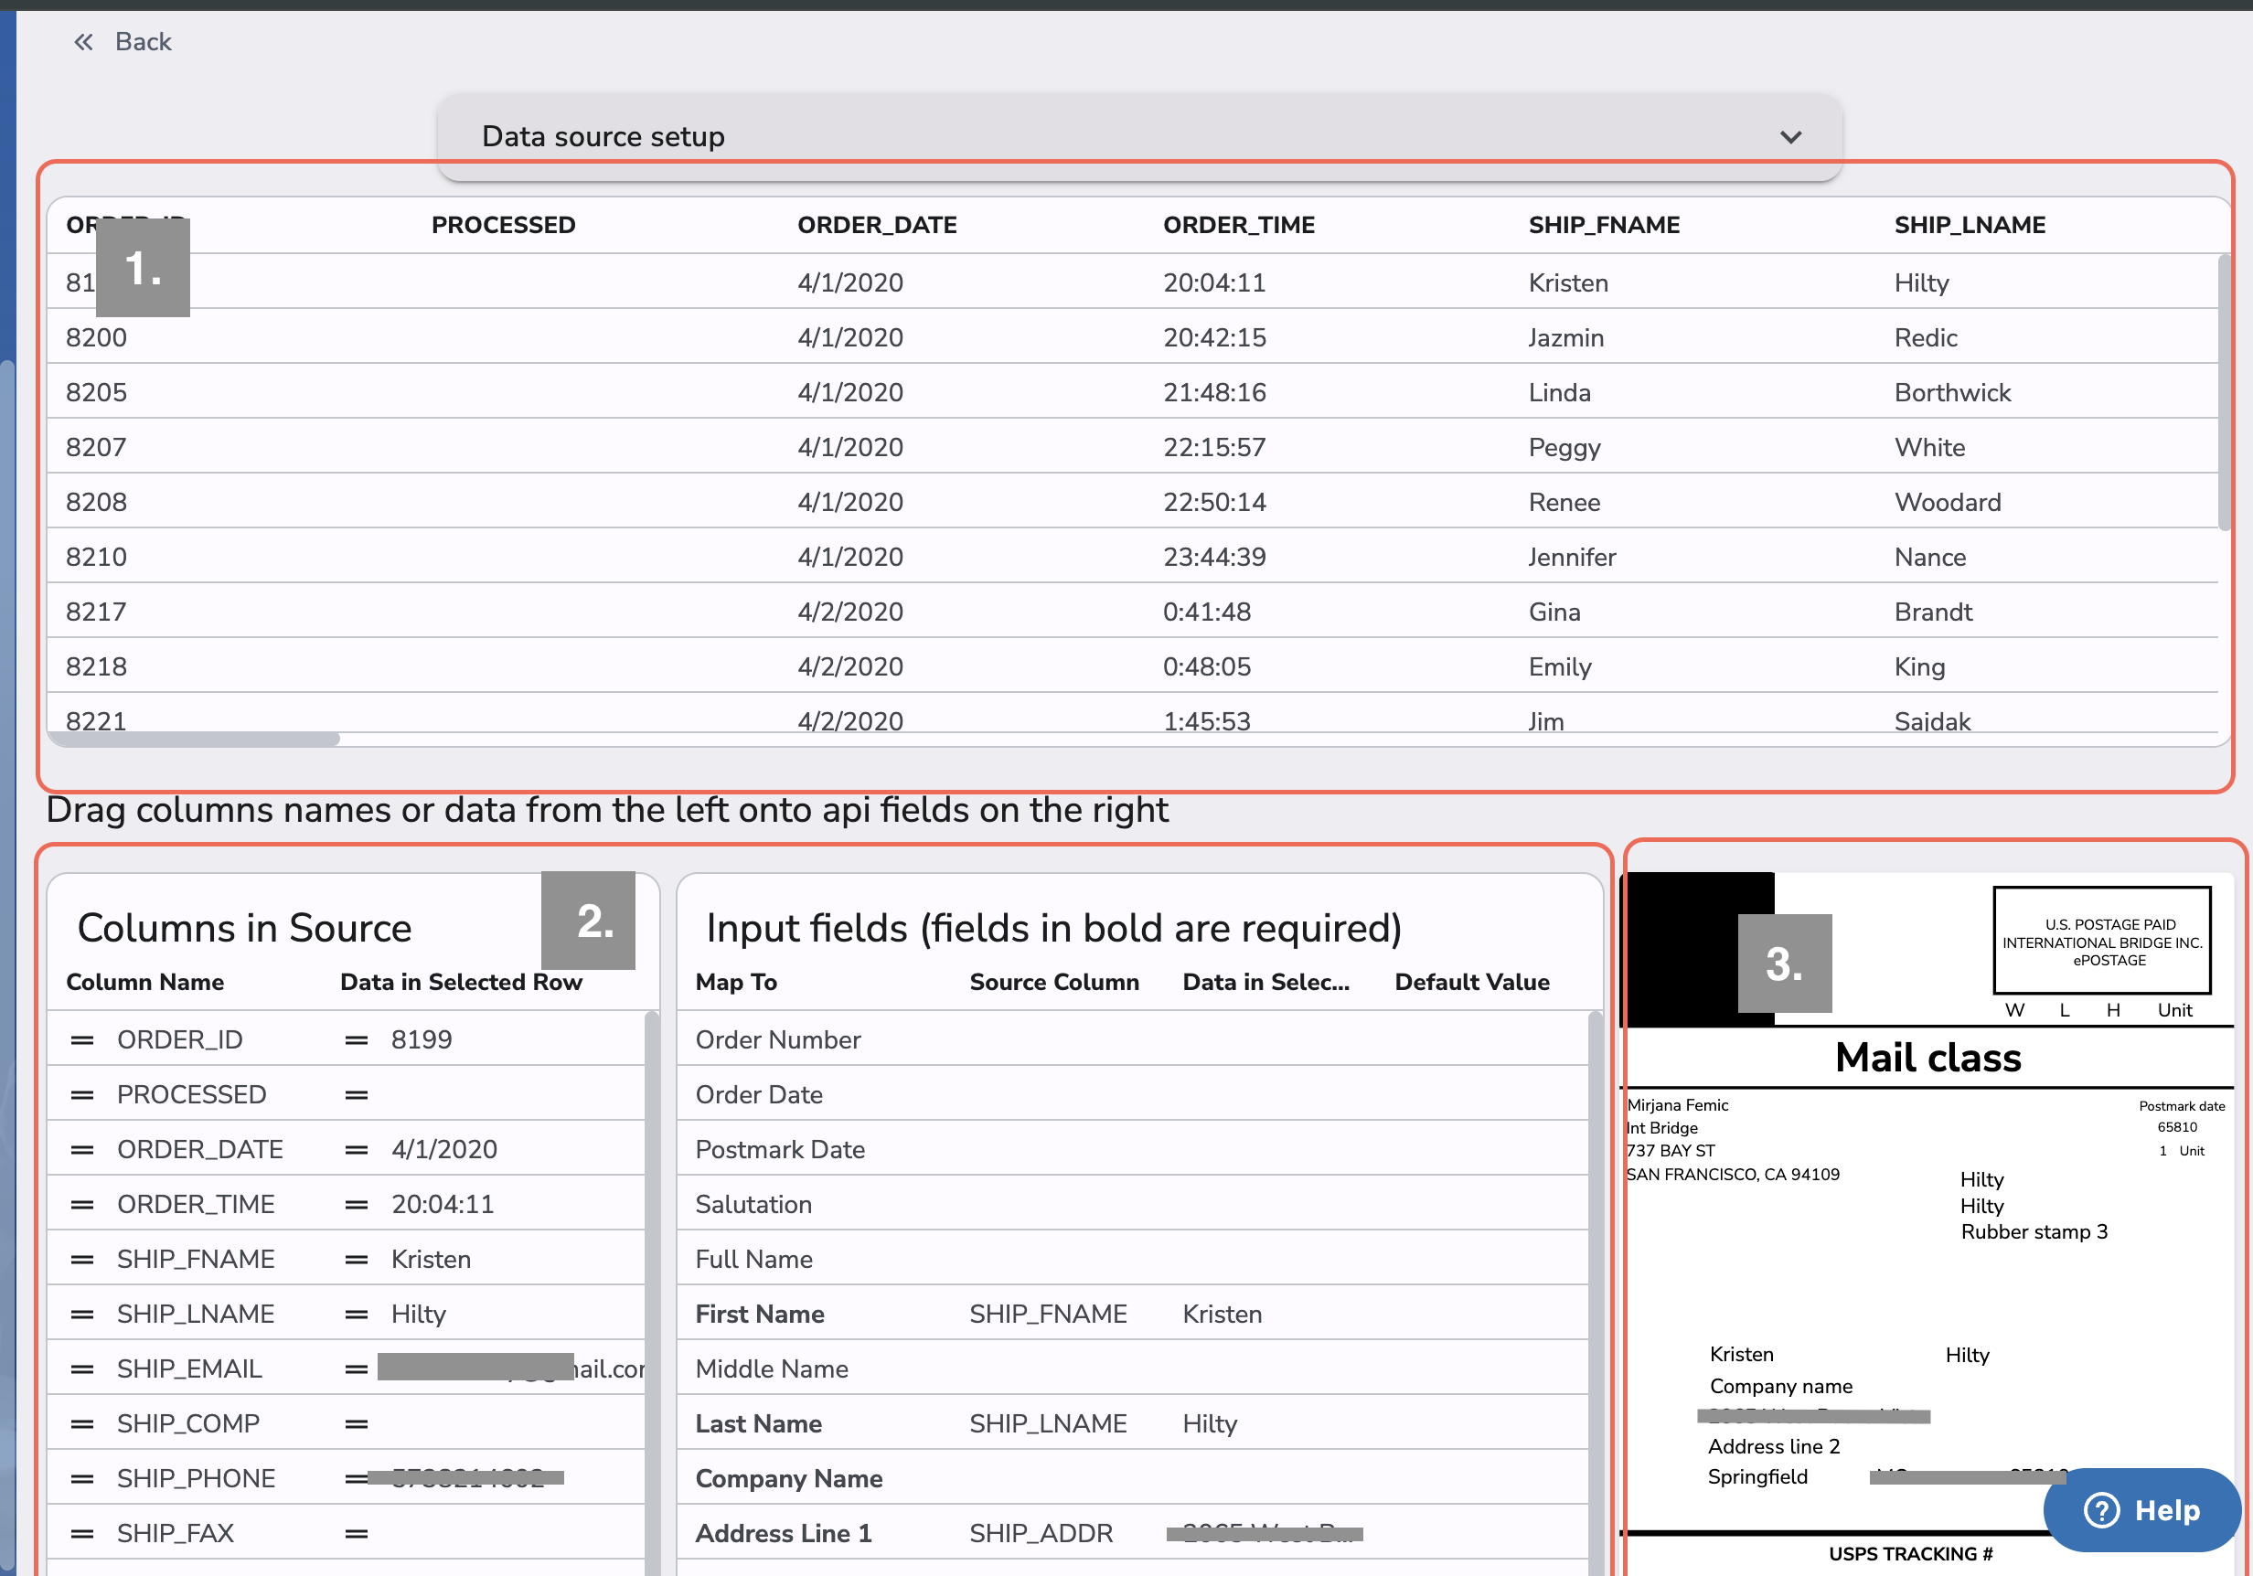Viewport: 2253px width, 1576px height.
Task: Click the drag handle beside SHIP_EMAIL
Action: point(82,1367)
